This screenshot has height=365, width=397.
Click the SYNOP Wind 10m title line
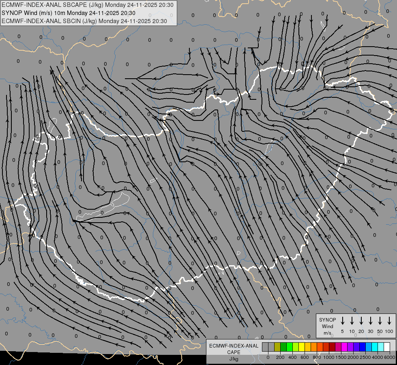click(x=69, y=13)
